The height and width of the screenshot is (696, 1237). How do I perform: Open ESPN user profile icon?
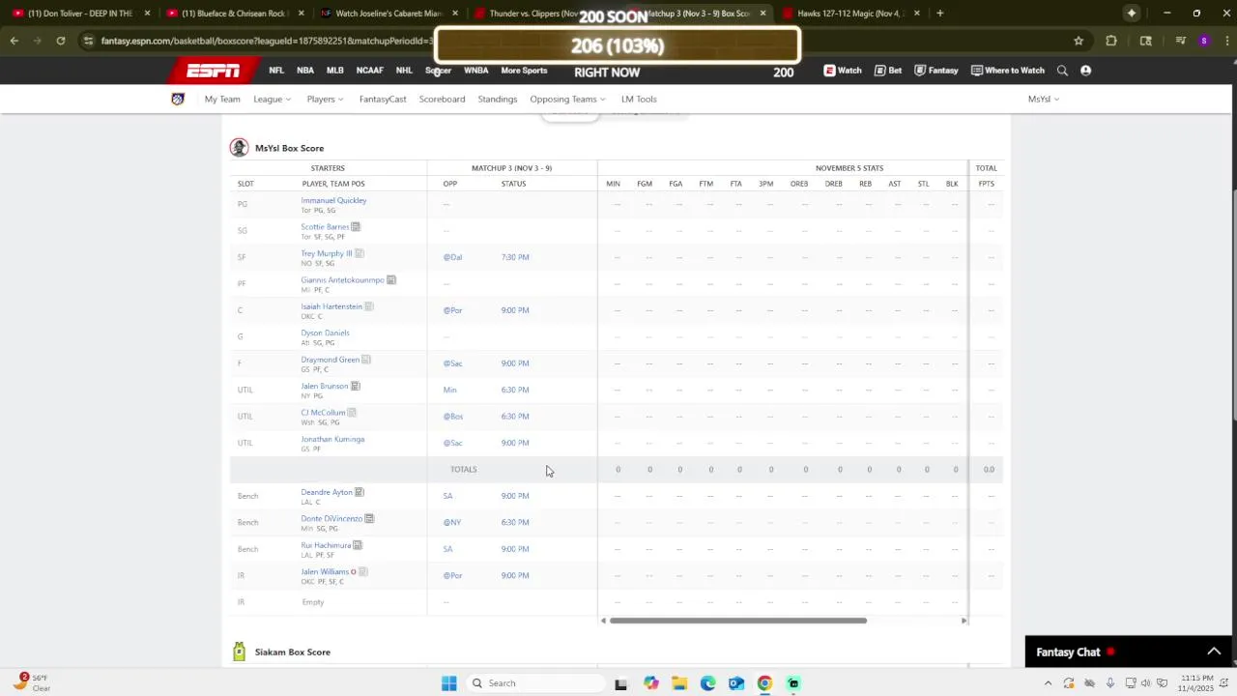(x=1085, y=71)
